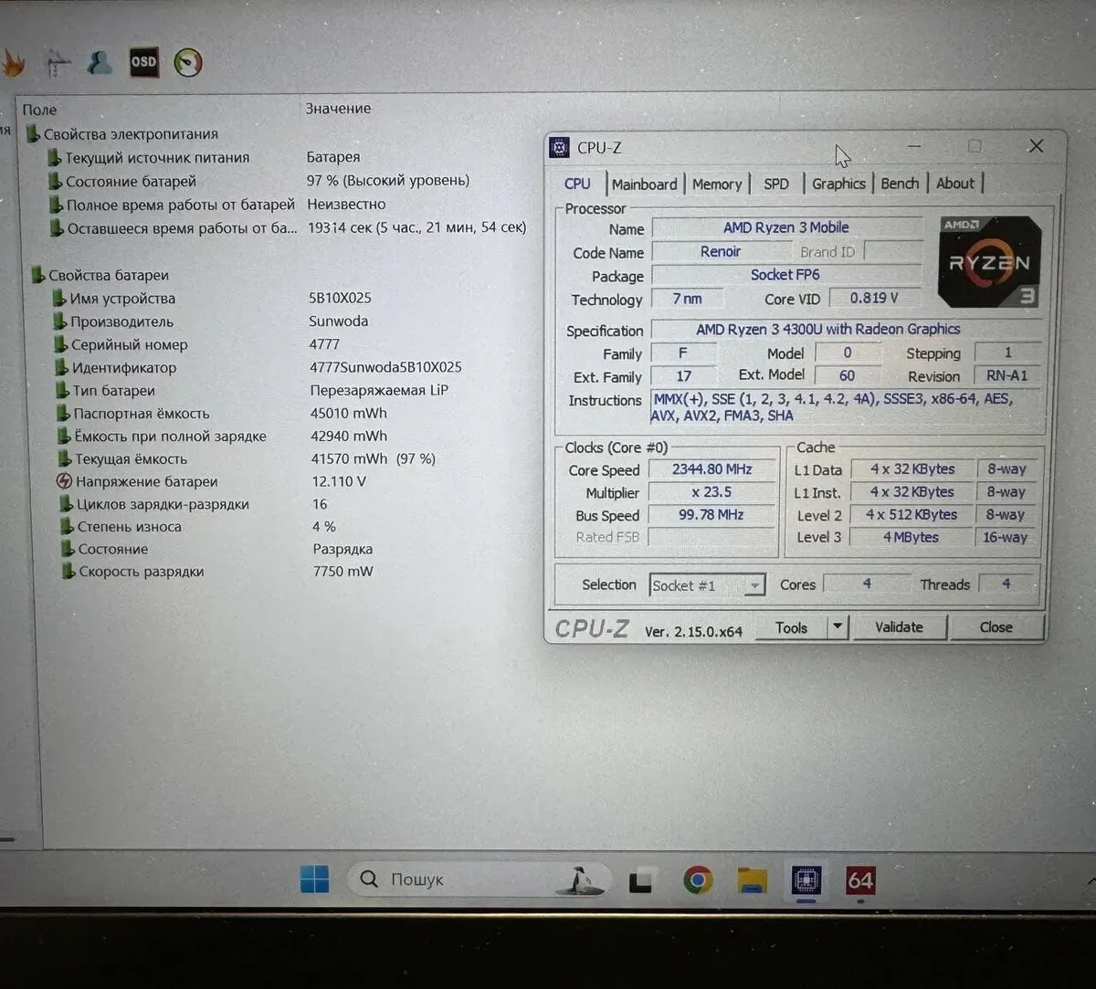Image resolution: width=1096 pixels, height=989 pixels.
Task: Launch Google Chrome from taskbar
Action: click(698, 880)
